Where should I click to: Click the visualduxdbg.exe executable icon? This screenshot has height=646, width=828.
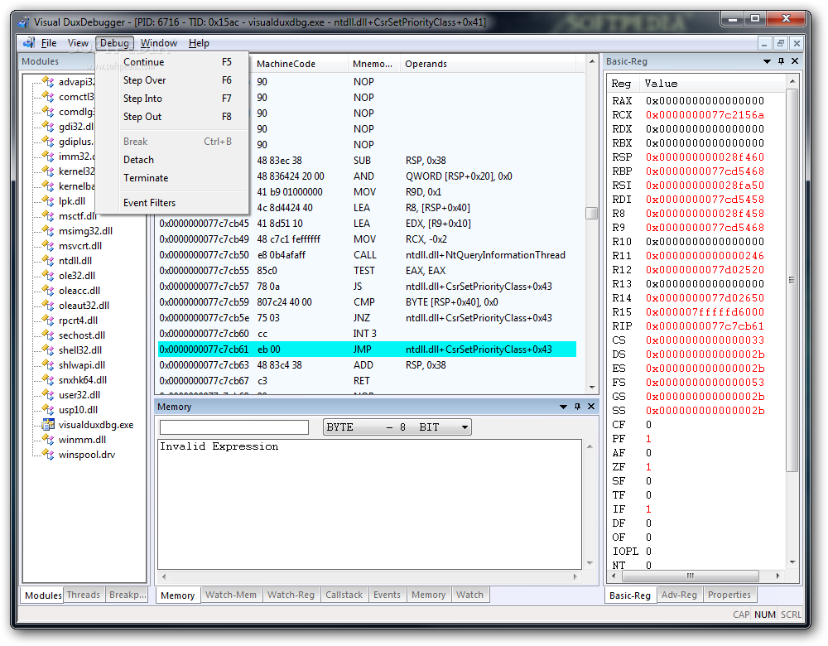pyautogui.click(x=48, y=425)
